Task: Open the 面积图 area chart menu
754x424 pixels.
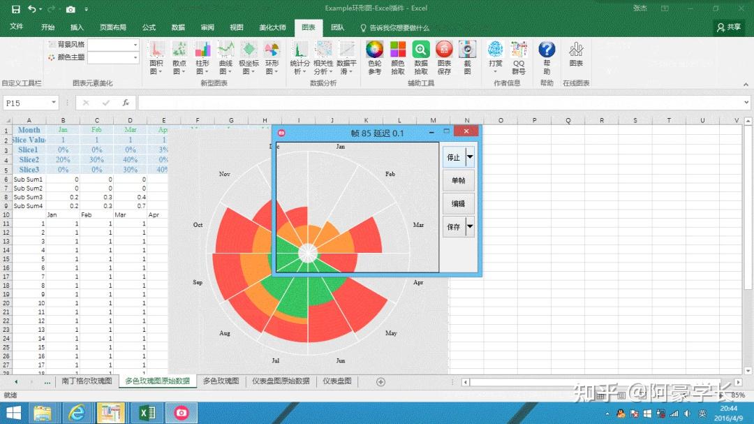Action: [156, 58]
